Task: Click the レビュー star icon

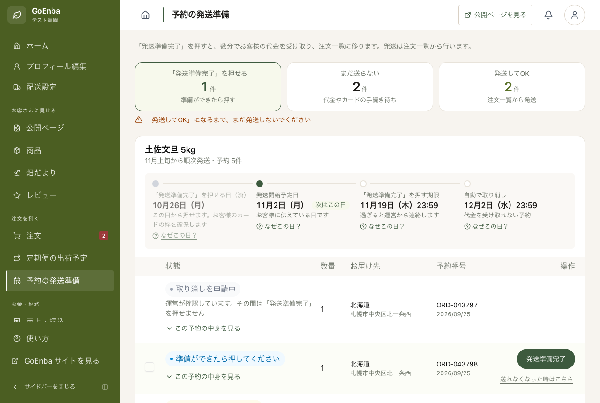Action: point(17,195)
